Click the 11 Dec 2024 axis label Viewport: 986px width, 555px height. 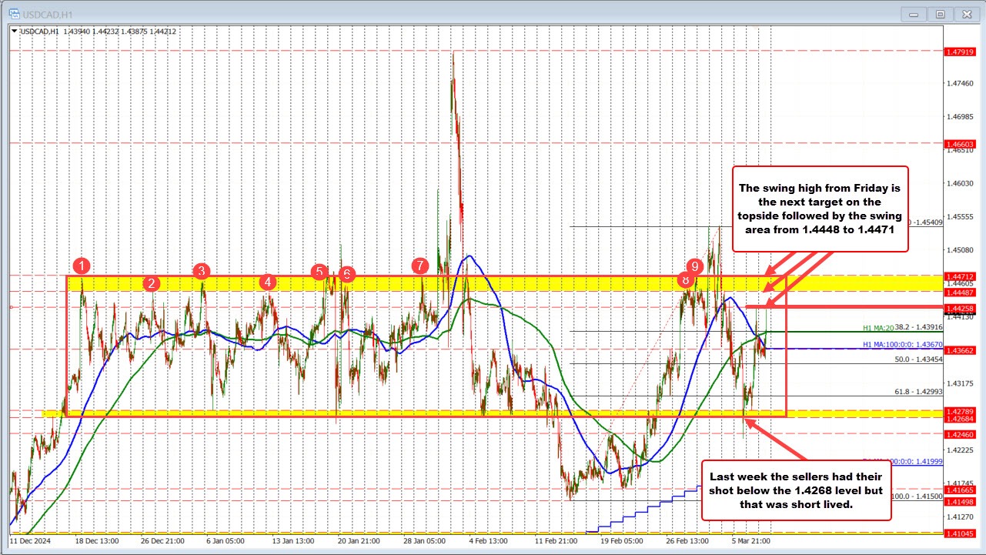[x=30, y=541]
